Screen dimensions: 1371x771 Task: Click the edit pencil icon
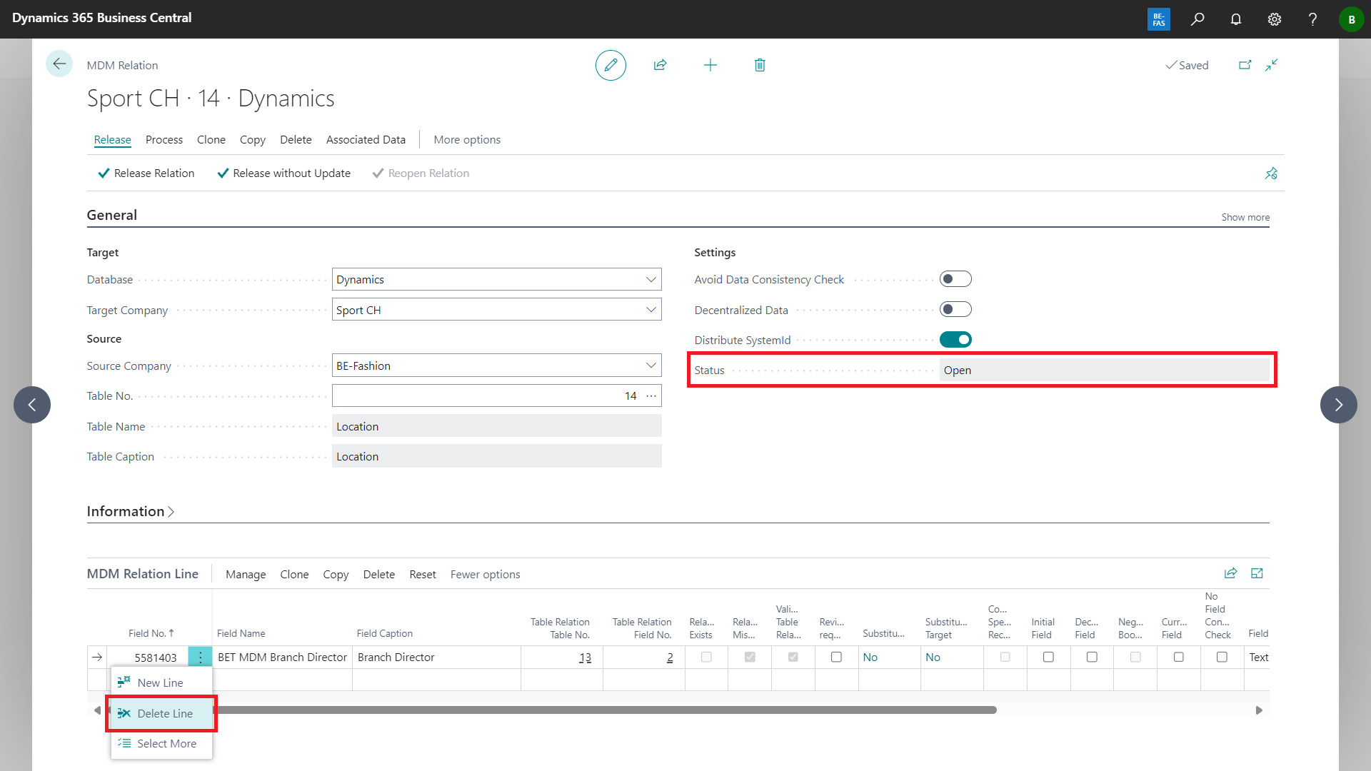point(611,65)
